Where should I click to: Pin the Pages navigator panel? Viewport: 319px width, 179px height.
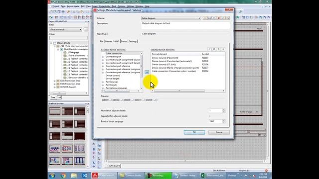[86, 21]
